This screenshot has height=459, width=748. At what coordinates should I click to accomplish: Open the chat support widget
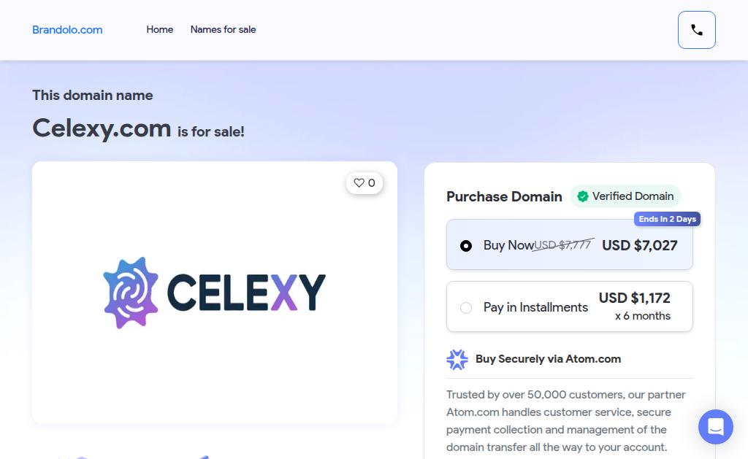(715, 427)
